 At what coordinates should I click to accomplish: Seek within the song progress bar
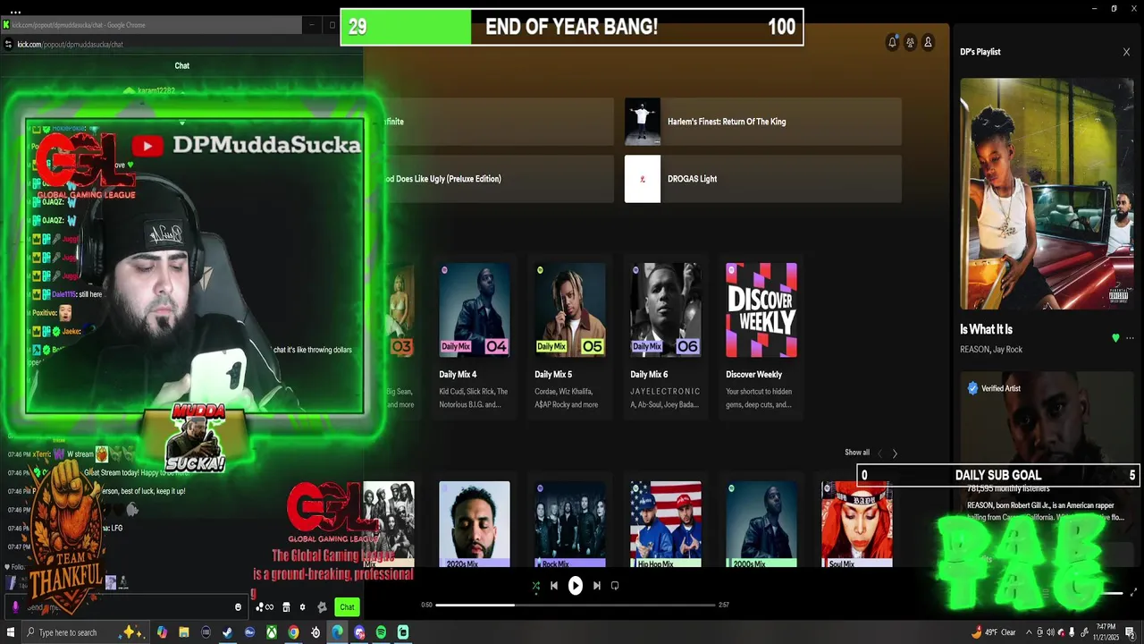click(576, 605)
